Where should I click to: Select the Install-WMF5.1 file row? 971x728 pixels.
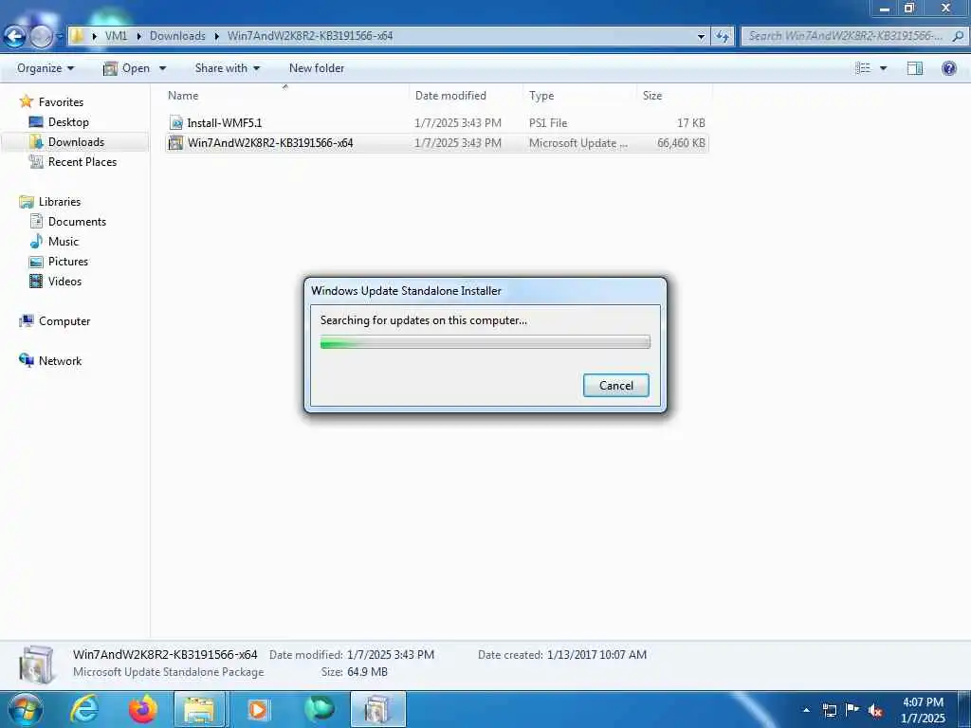coord(436,122)
